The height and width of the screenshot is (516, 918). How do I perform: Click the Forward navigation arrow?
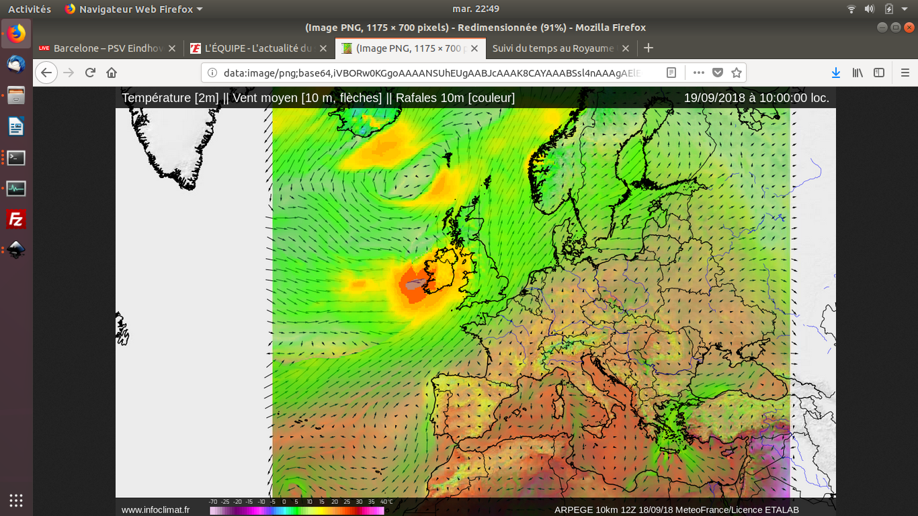coord(69,73)
